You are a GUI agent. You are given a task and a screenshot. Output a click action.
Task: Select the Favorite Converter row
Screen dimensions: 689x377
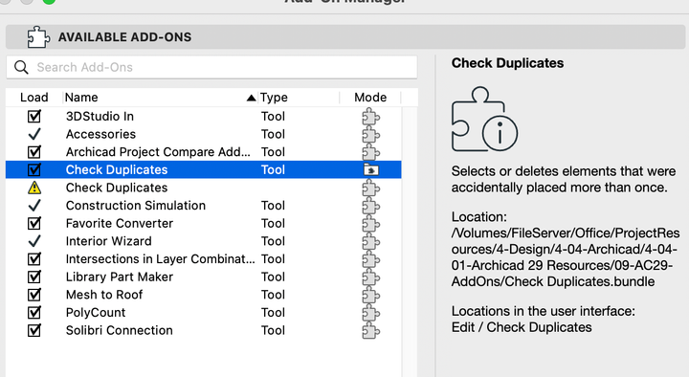(204, 223)
